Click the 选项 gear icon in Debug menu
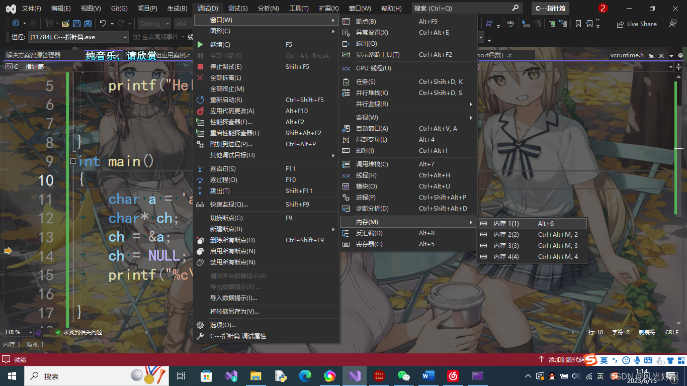The height and width of the screenshot is (386, 687). pos(200,325)
